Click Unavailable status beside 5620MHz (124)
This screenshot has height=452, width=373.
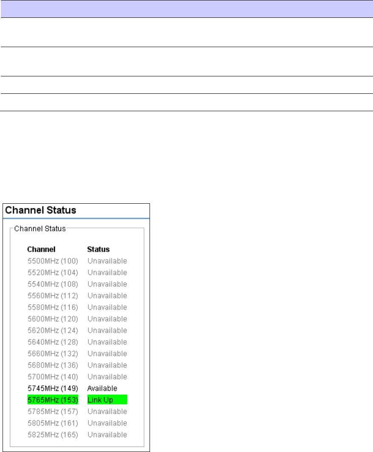pyautogui.click(x=107, y=330)
